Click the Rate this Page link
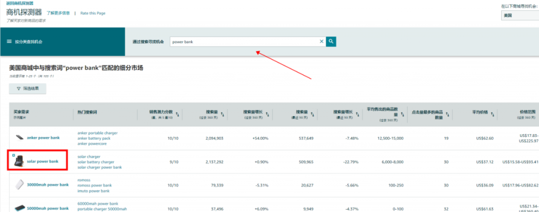Screen dimensions: 539x212 (x=93, y=13)
